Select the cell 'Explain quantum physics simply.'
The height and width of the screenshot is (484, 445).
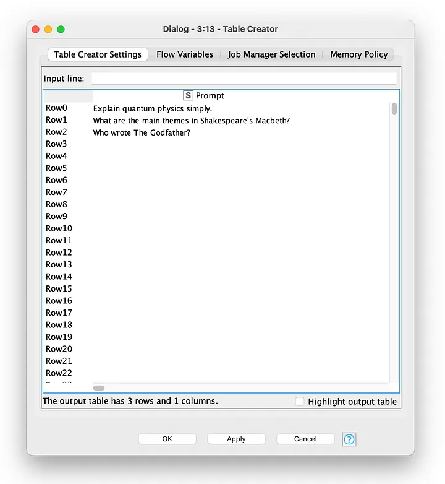coord(153,108)
